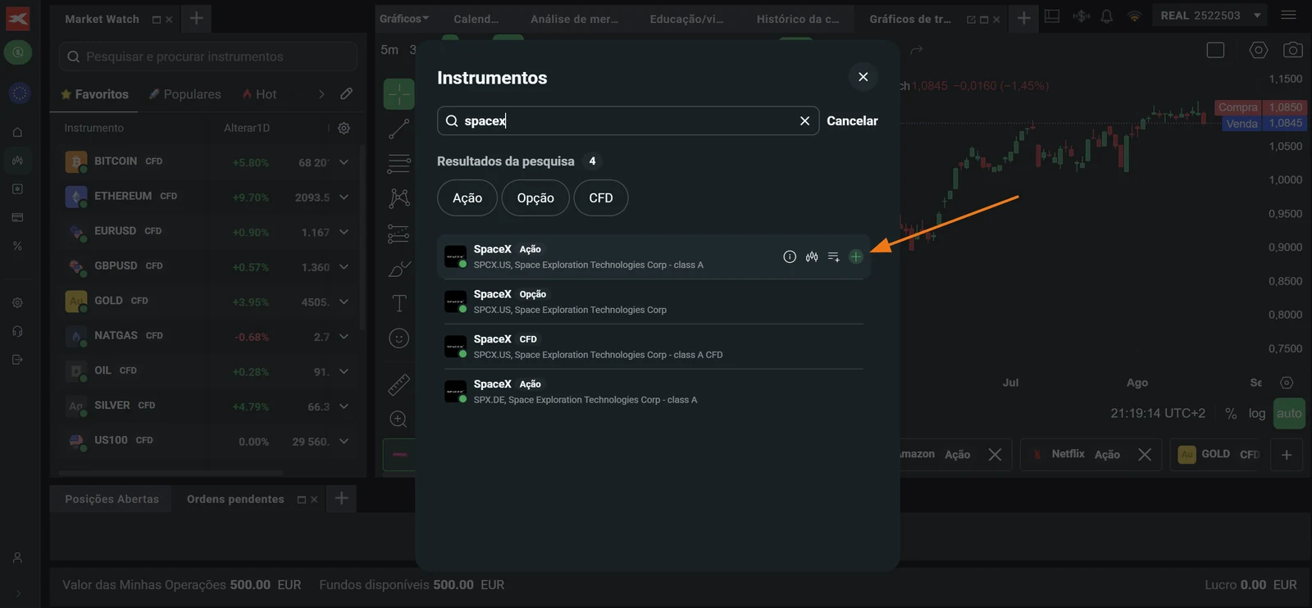The height and width of the screenshot is (608, 1312).
Task: Open the Calendário tab
Action: pyautogui.click(x=476, y=18)
